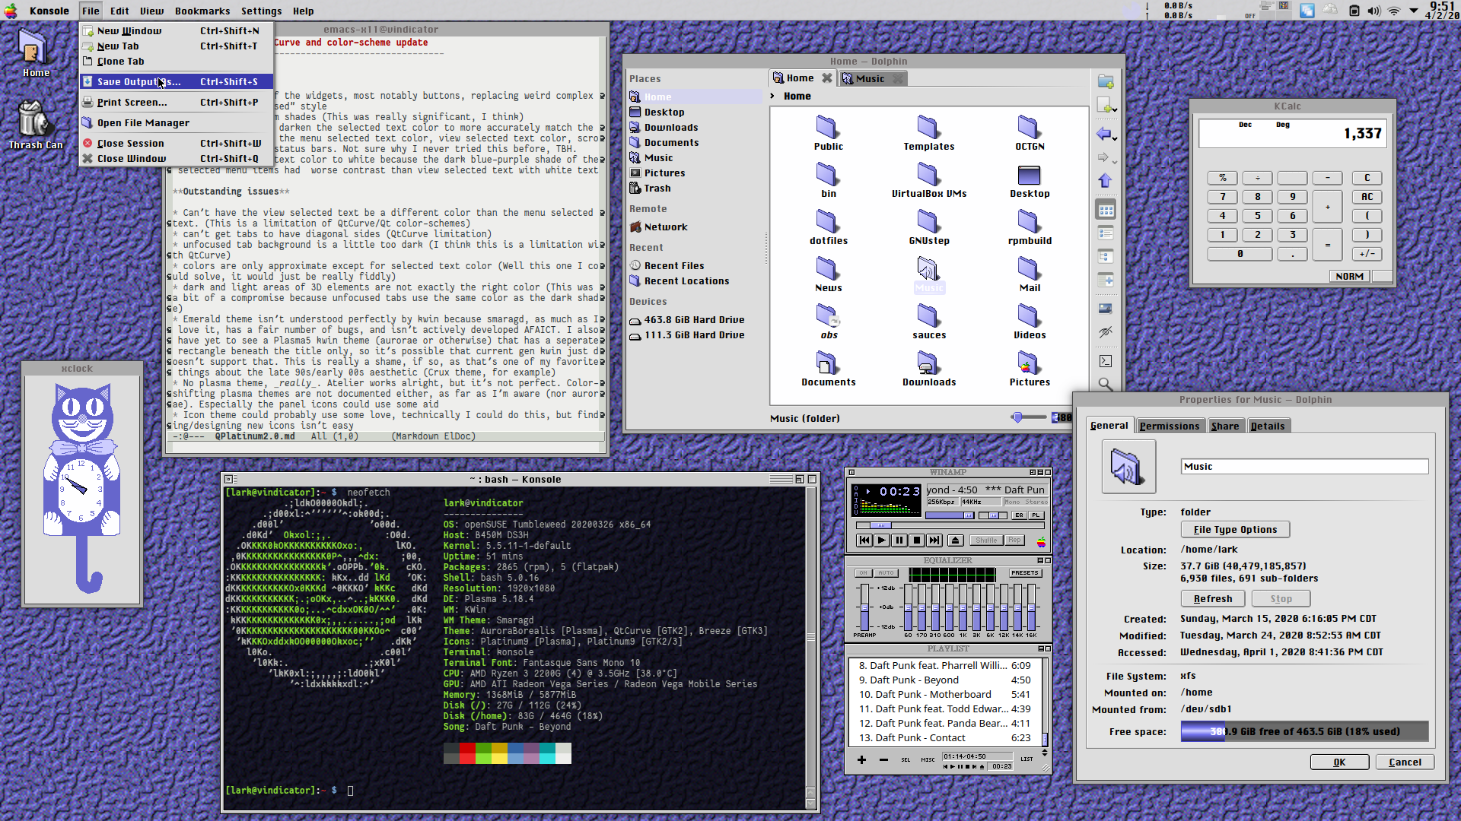Click the Winamp previous track button

[864, 540]
